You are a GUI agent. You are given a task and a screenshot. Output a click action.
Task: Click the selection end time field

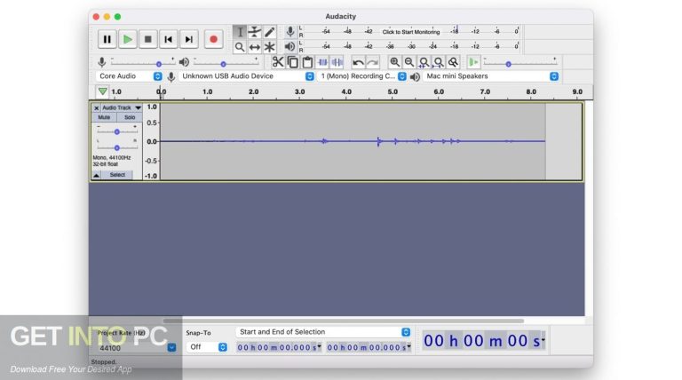369,347
